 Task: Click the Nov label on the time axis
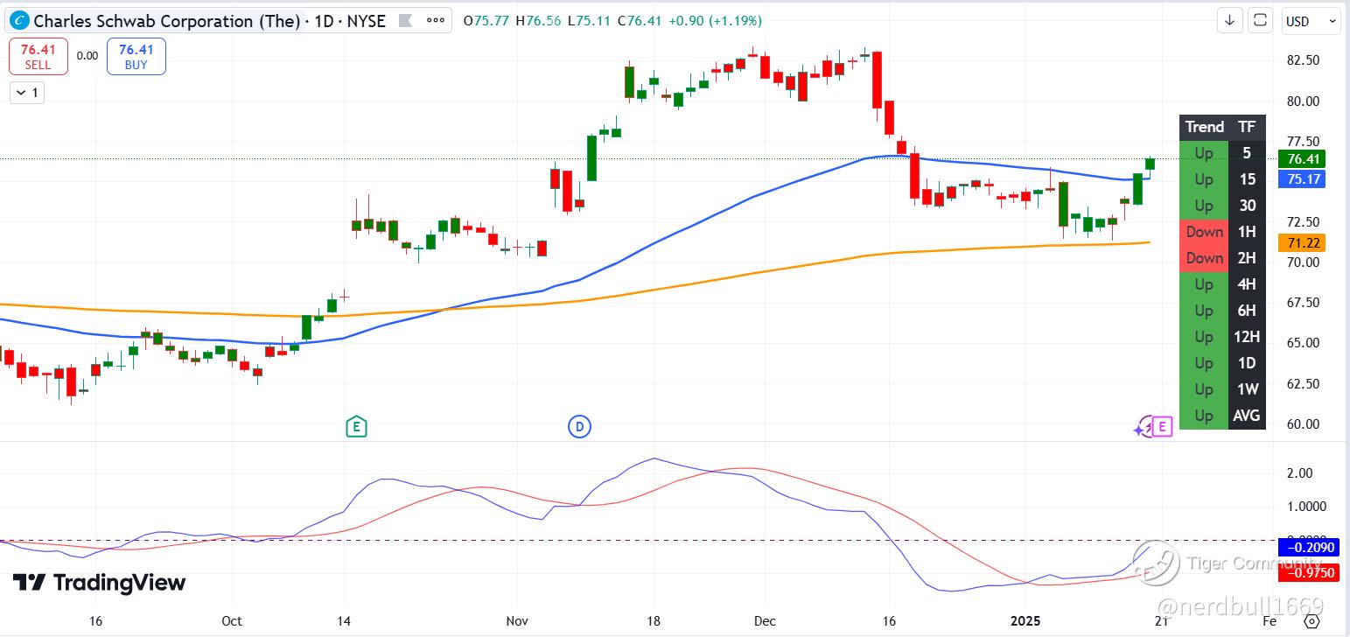pyautogui.click(x=517, y=621)
